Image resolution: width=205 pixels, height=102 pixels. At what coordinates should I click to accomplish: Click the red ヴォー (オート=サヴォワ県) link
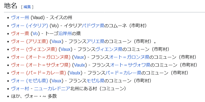[x=41, y=65]
